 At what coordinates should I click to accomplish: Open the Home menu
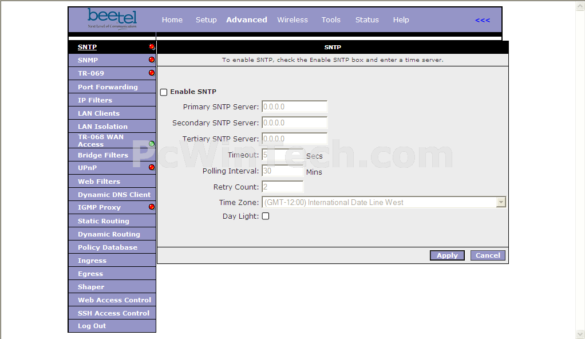(172, 20)
